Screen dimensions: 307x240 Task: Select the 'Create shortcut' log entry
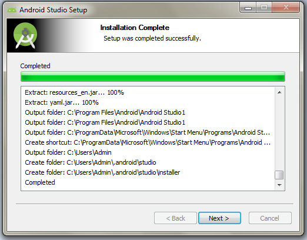tap(148, 142)
